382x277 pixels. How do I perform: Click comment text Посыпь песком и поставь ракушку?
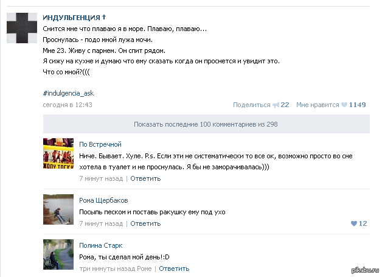coord(152,212)
